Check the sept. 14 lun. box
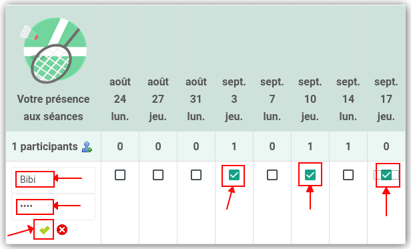The image size is (411, 249). point(348,175)
